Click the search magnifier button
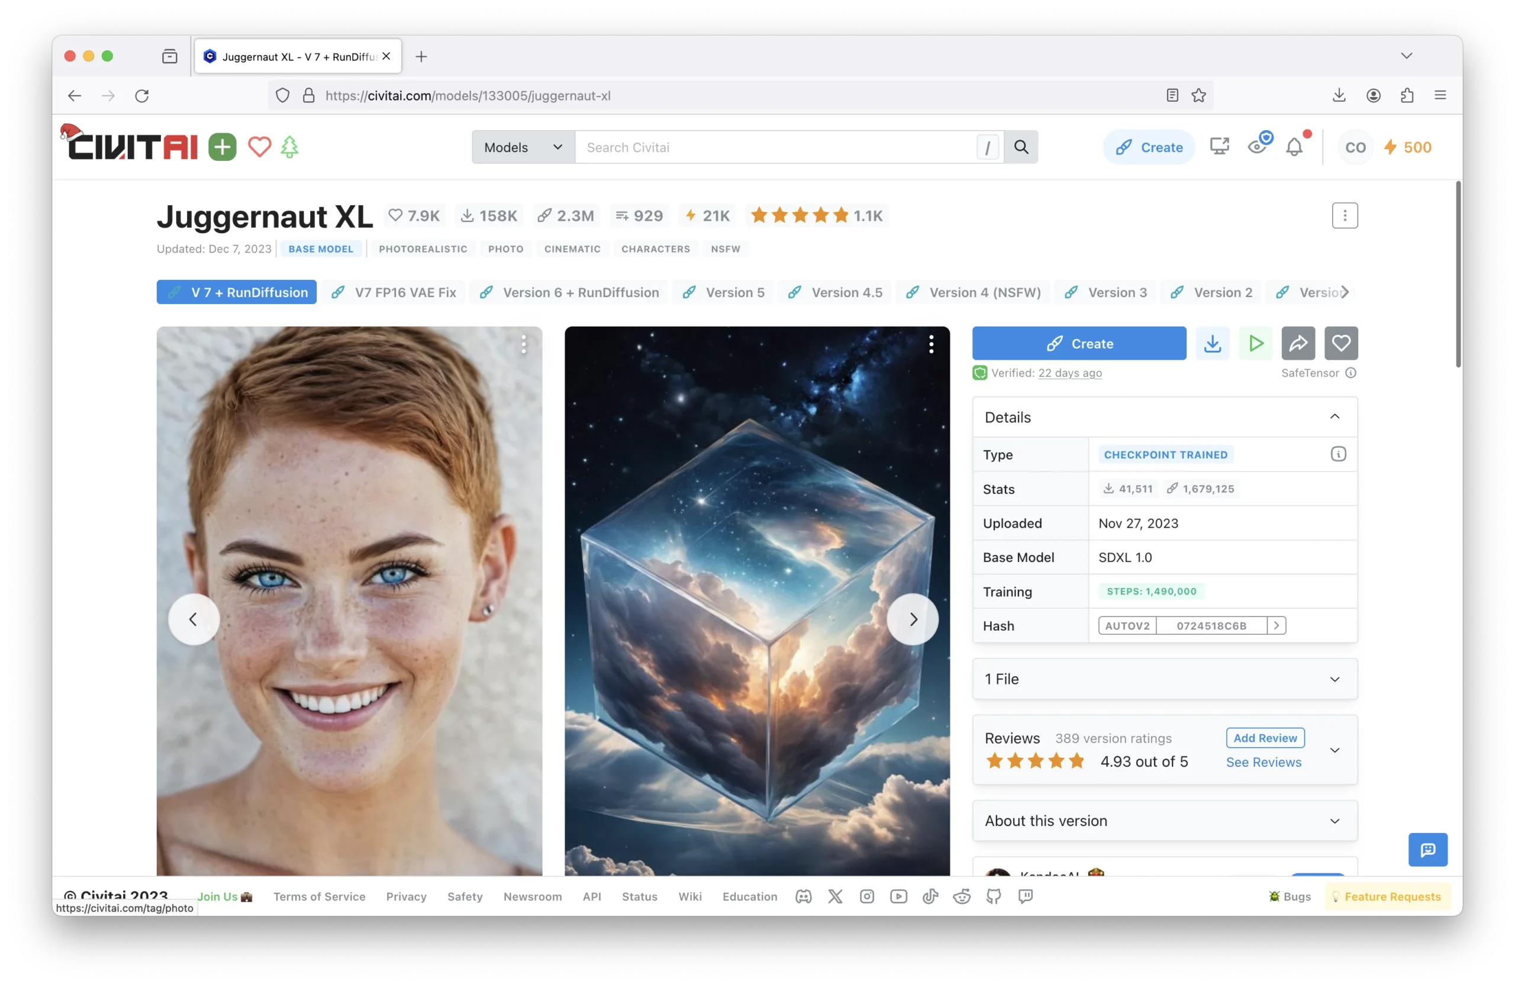This screenshot has height=985, width=1515. tap(1021, 147)
